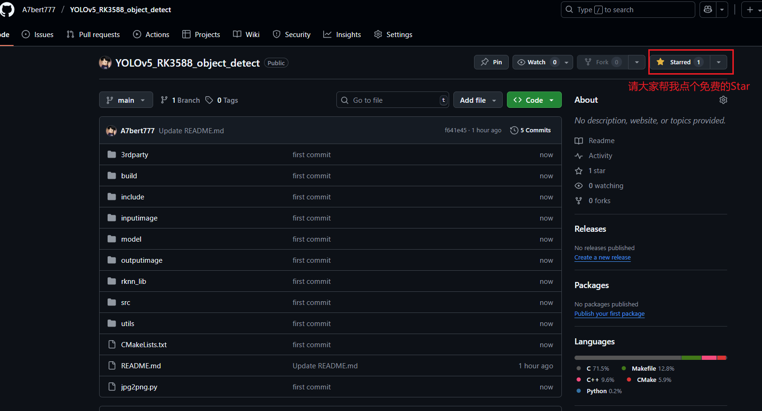Click the C++ 9.6% language entry
The height and width of the screenshot is (411, 762).
tap(596, 380)
